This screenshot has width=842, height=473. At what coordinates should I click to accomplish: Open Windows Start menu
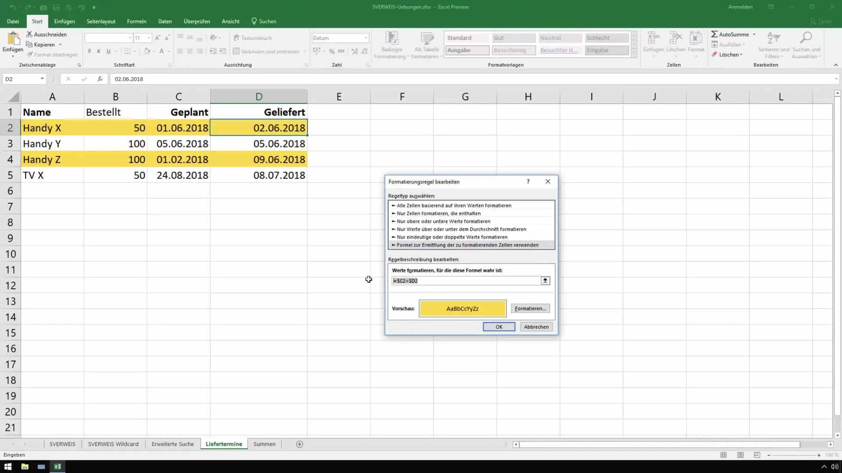pyautogui.click(x=8, y=466)
